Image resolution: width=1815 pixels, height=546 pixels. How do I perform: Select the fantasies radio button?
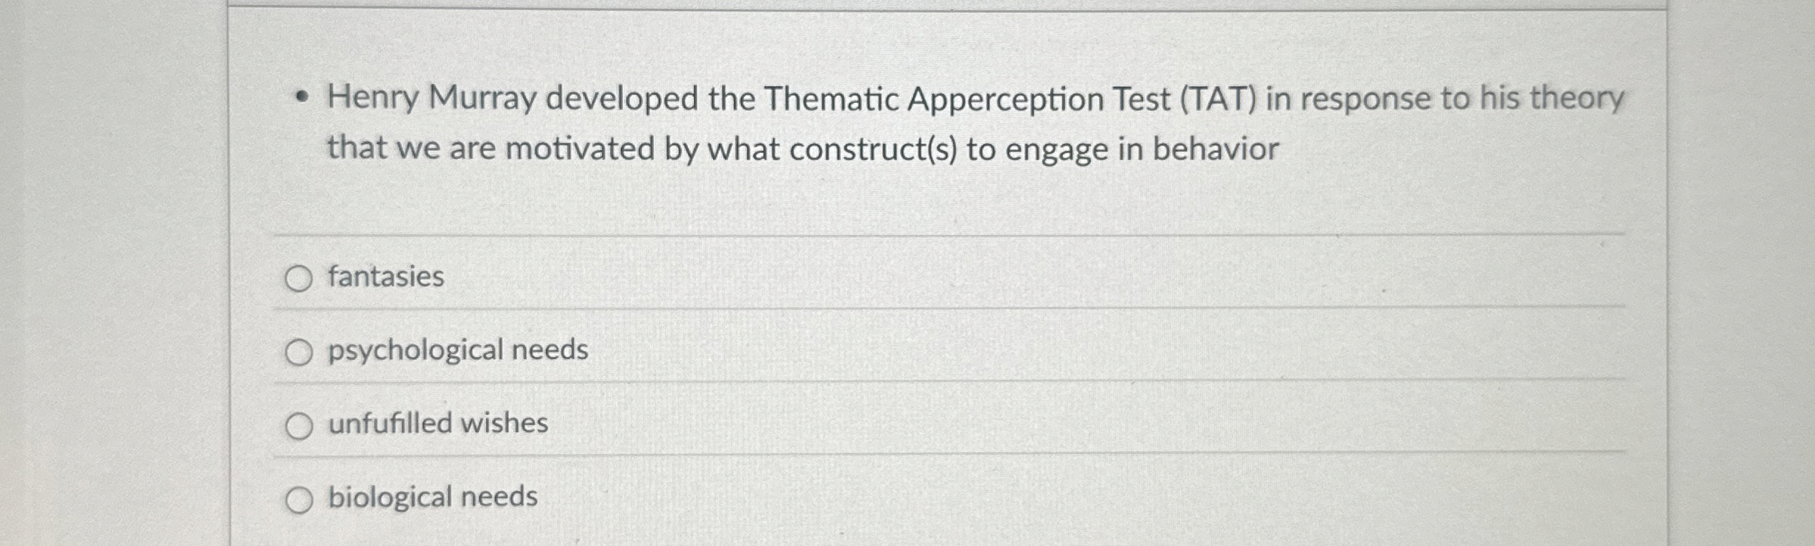point(301,278)
